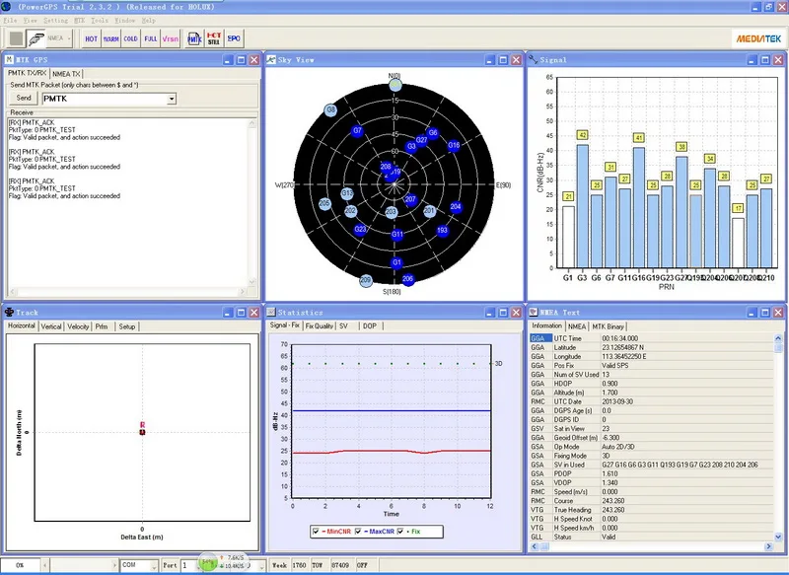The height and width of the screenshot is (575, 789).
Task: Click scroll-up arrow of NMEA Text list
Action: [x=778, y=338]
